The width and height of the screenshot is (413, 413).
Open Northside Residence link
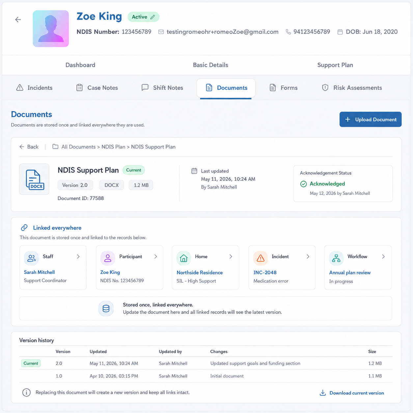200,273
